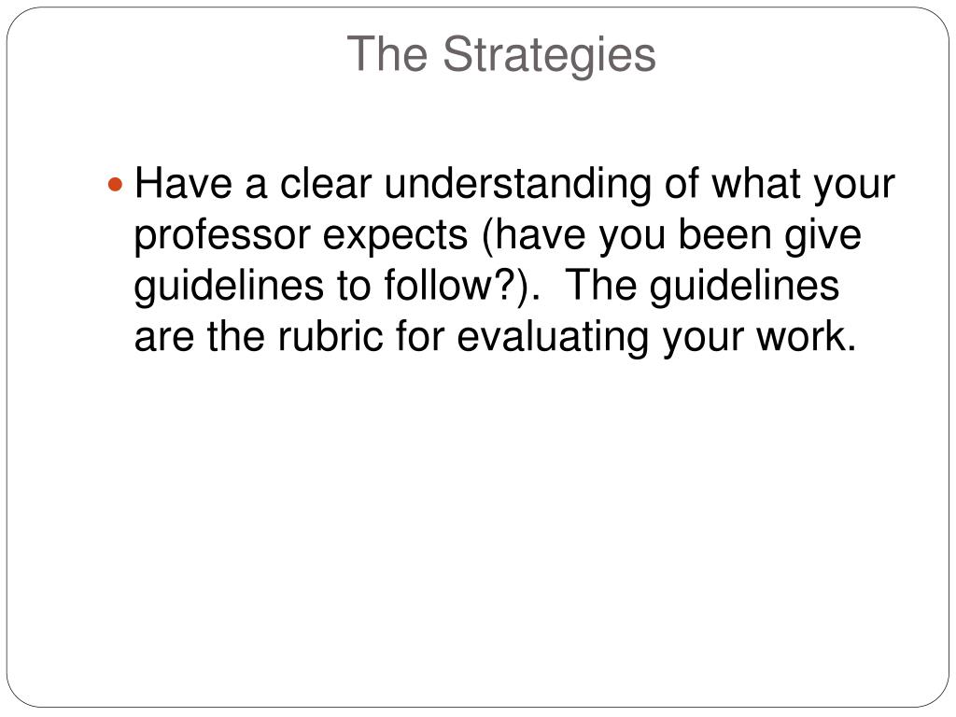956x717 pixels.
Task: Click the word 'Strategies' in the title
Action: (x=549, y=56)
